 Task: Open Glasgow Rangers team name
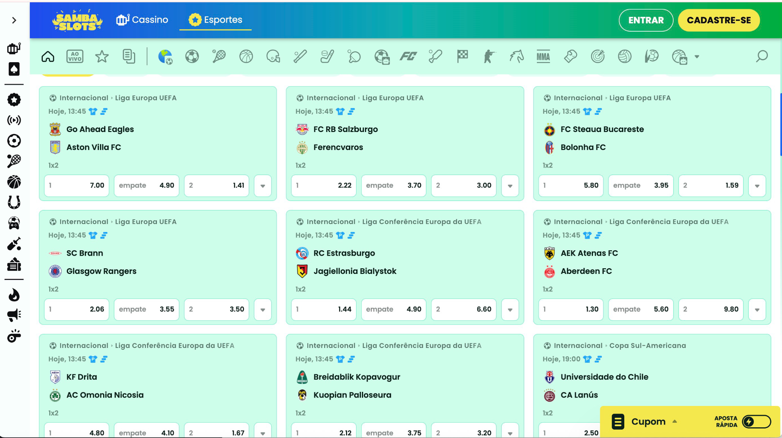101,271
